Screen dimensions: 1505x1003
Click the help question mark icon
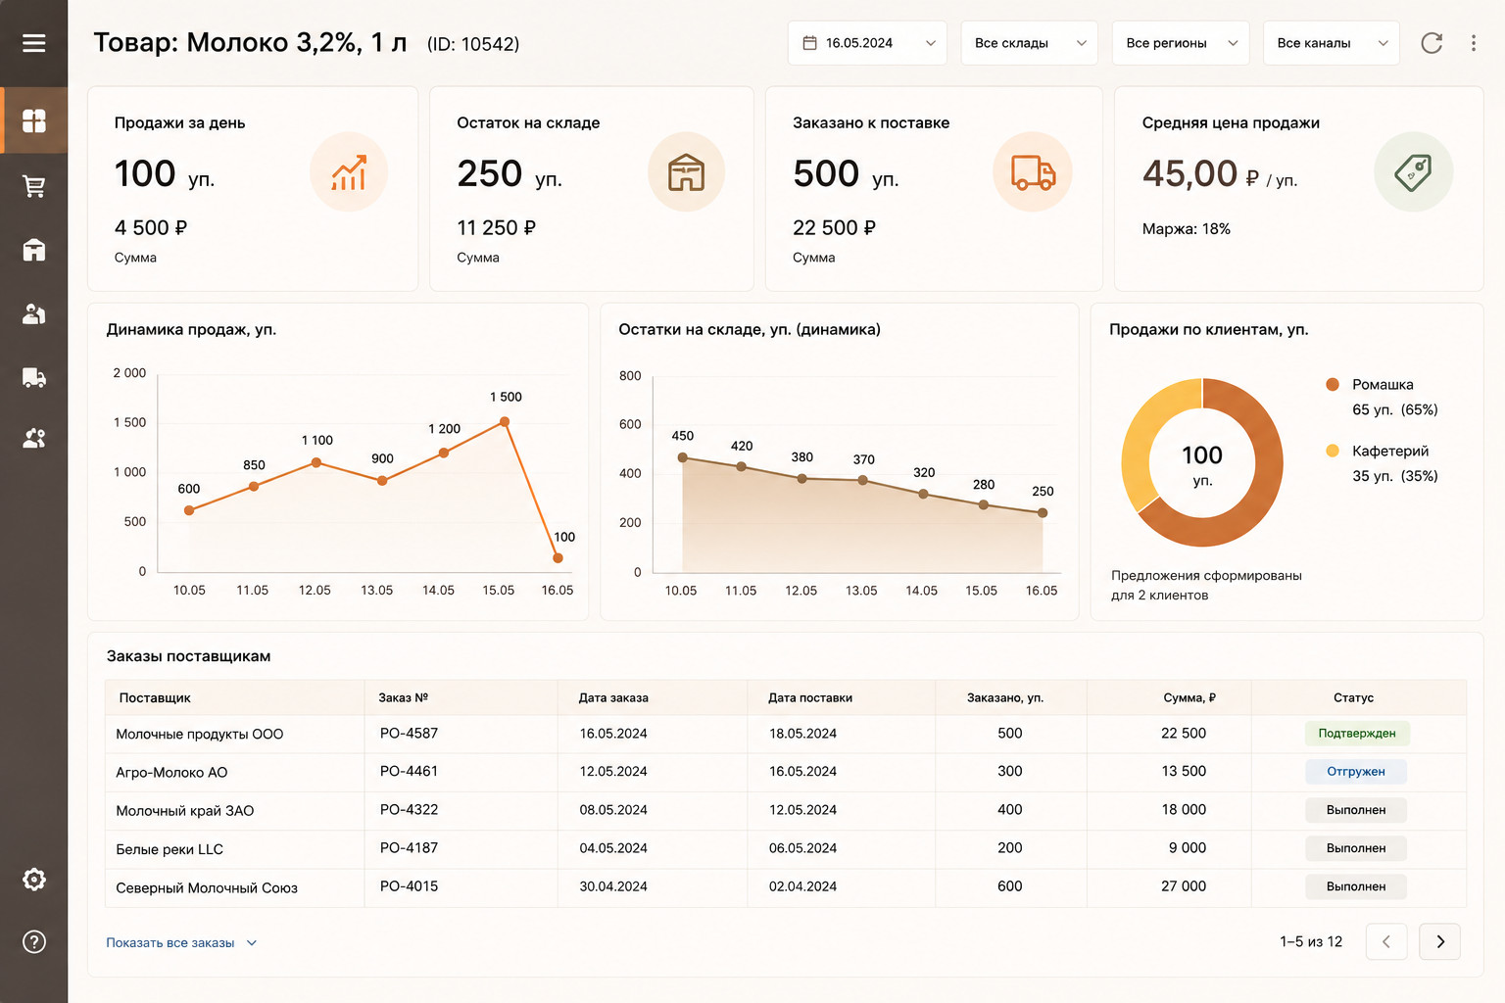34,942
